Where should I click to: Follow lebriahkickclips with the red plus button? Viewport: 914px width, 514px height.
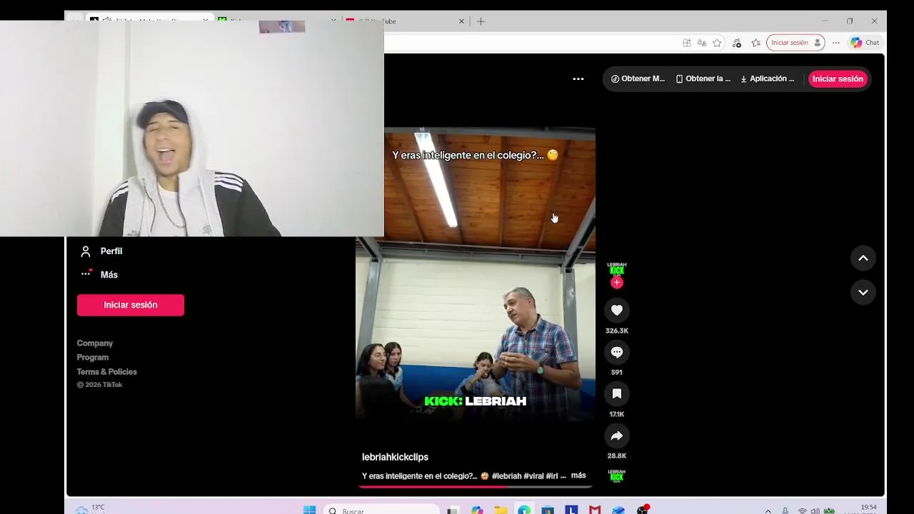617,283
